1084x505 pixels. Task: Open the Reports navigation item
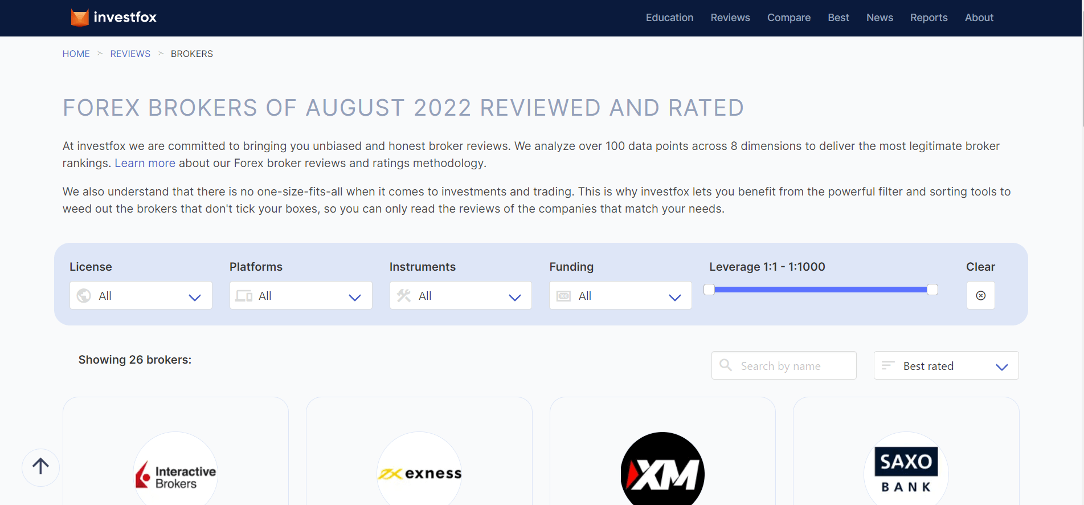[x=928, y=18]
